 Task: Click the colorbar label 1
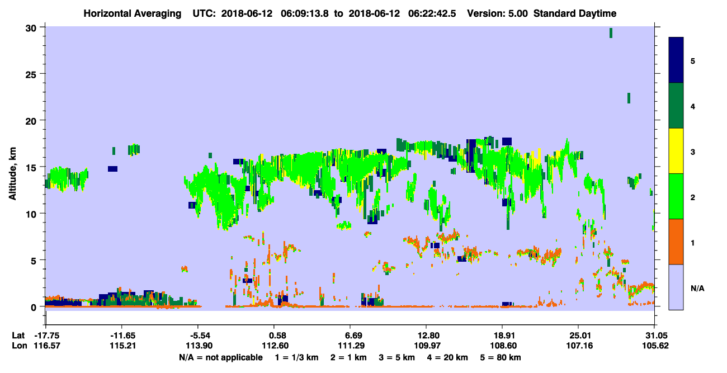[x=693, y=242]
